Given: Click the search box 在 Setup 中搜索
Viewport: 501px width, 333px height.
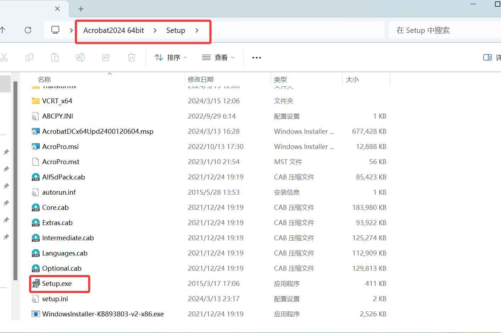Looking at the screenshot, I should 445,30.
